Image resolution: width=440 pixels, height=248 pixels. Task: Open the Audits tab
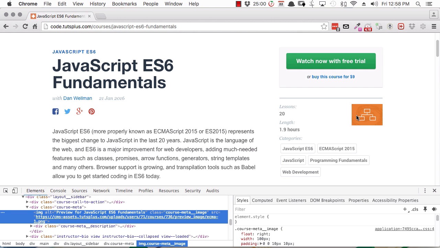pyautogui.click(x=212, y=190)
